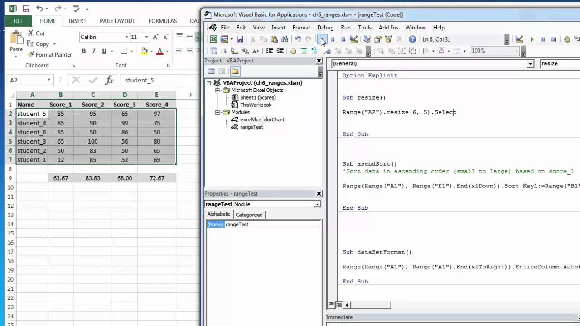Screen dimensions: 580x326
Task: Open the Tools menu in VBA editor
Action: click(364, 28)
